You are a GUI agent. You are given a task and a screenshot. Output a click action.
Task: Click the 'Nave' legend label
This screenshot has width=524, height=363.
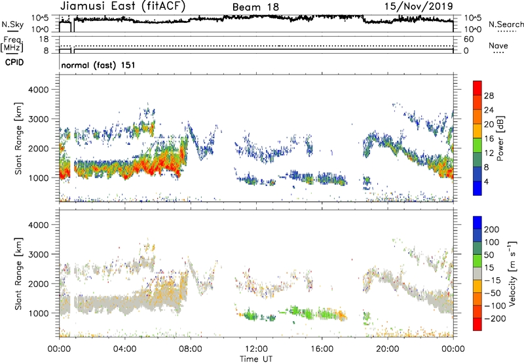(x=498, y=46)
